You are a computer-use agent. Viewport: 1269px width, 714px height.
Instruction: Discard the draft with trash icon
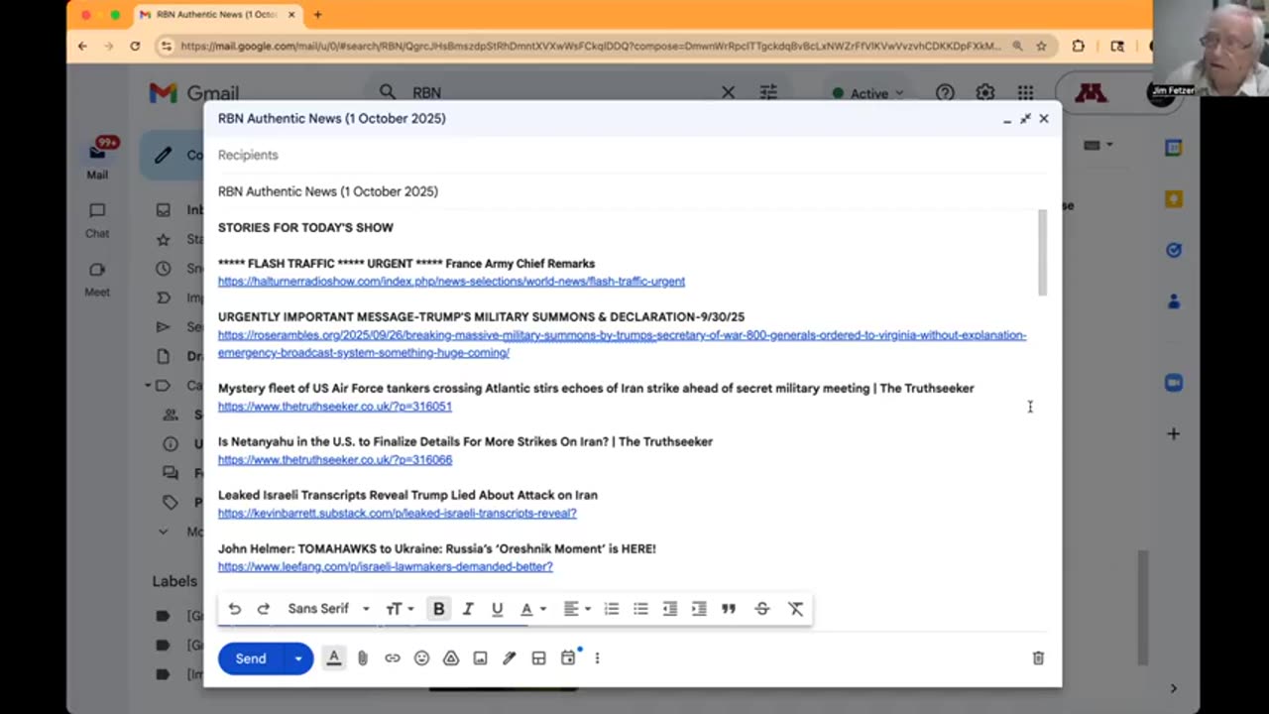click(x=1038, y=657)
